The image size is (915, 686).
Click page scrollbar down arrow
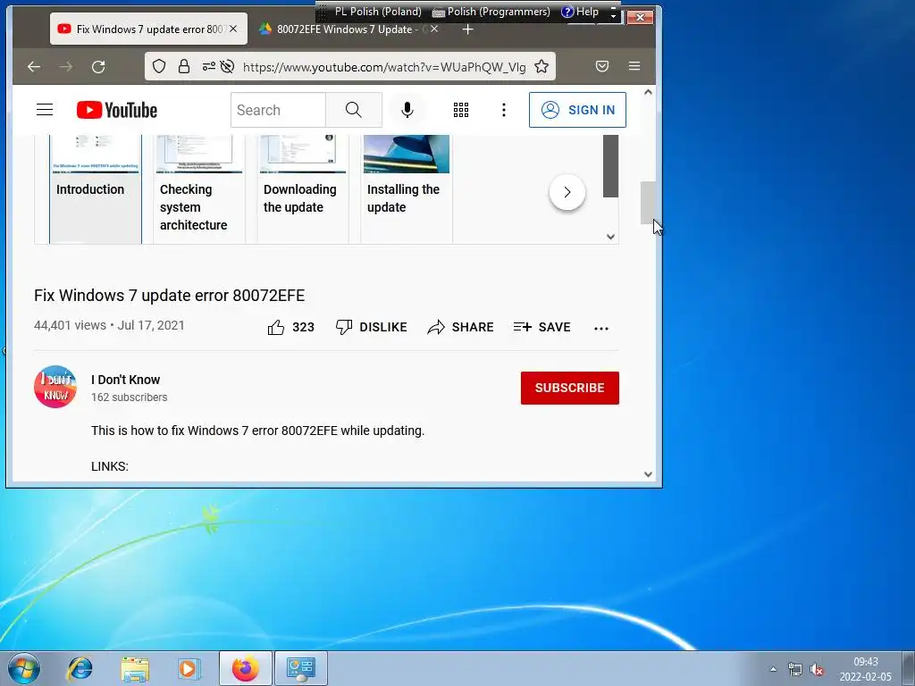(x=648, y=474)
